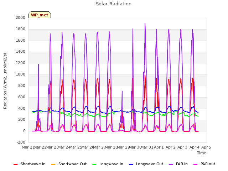Click the 1600 y-axis tick label

click(x=21, y=40)
